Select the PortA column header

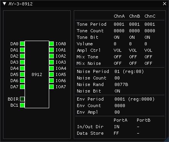(x=121, y=120)
